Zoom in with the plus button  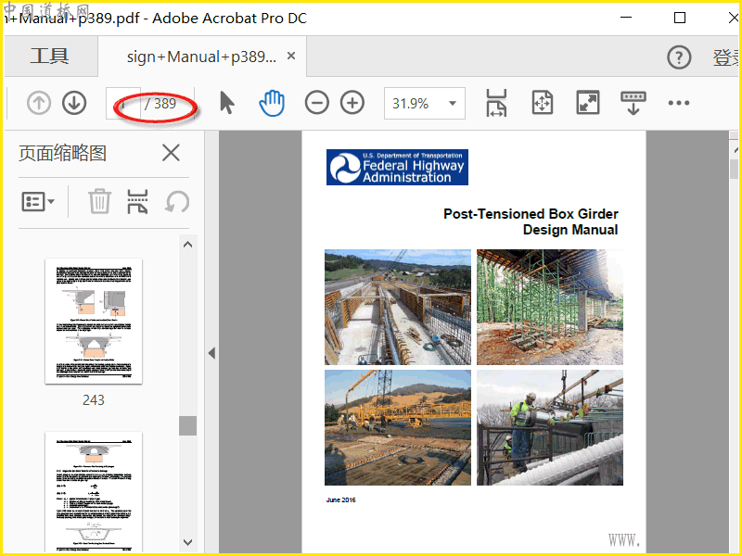pos(352,104)
